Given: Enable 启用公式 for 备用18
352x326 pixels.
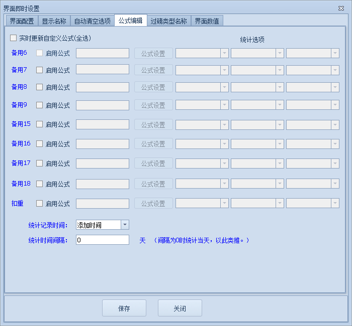Looking at the screenshot, I should coord(40,184).
